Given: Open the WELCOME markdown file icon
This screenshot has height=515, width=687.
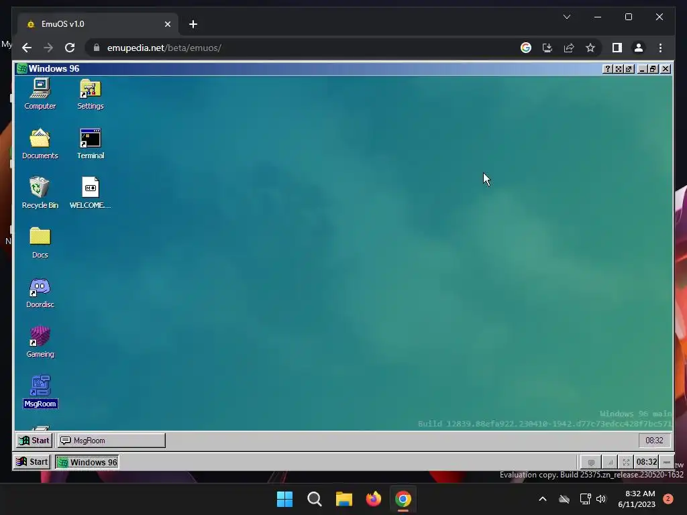Looking at the screenshot, I should 91,193.
